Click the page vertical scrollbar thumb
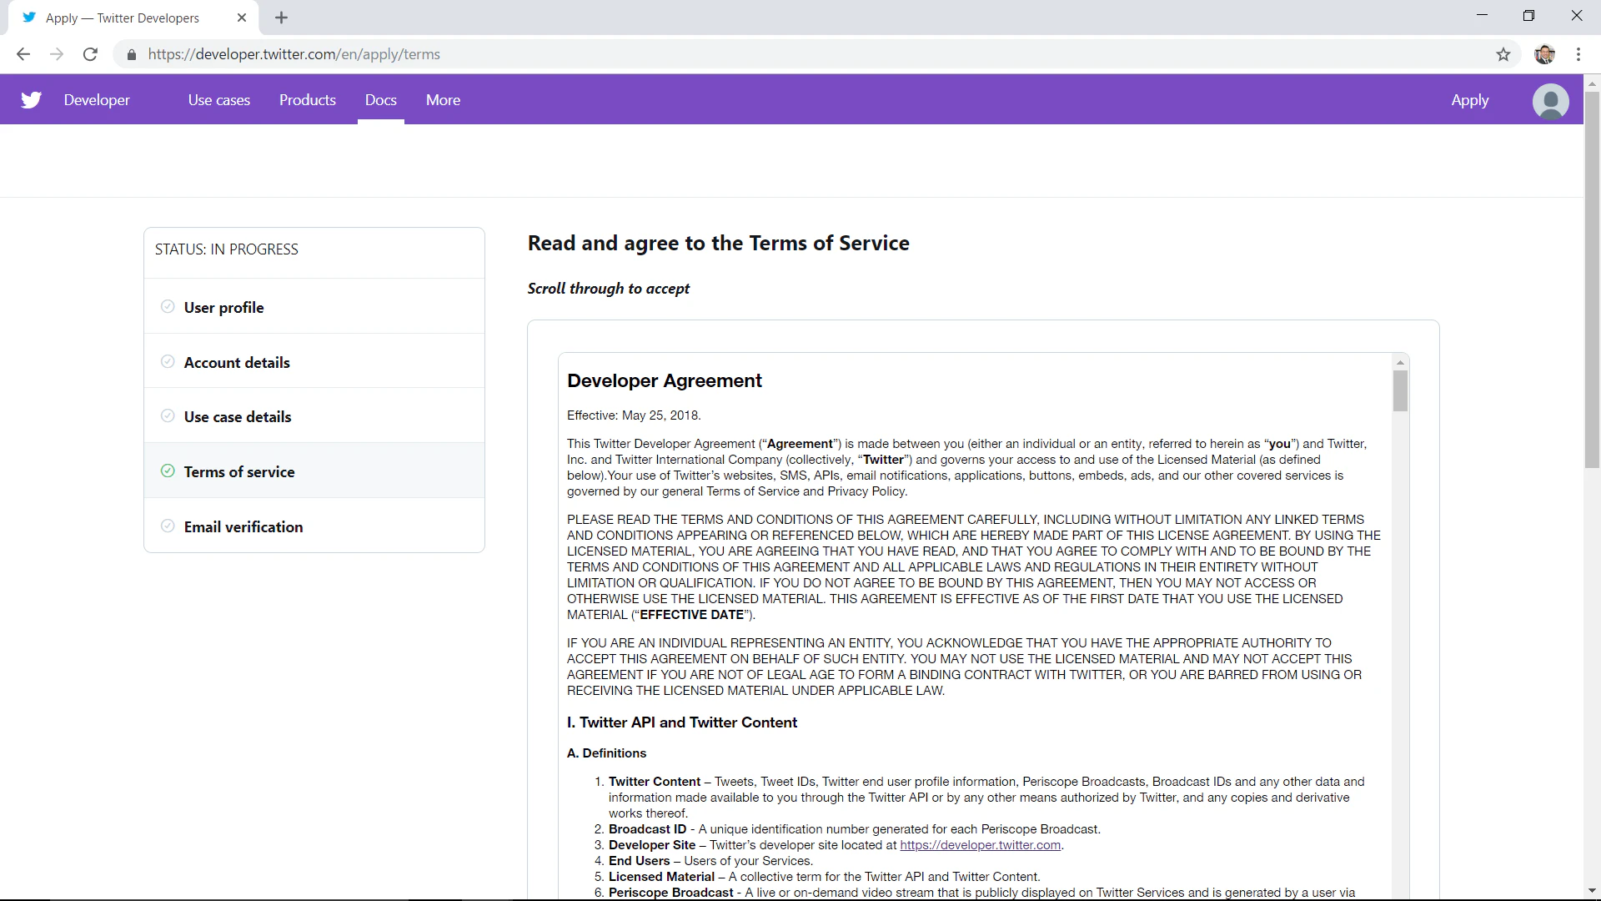 click(1592, 279)
